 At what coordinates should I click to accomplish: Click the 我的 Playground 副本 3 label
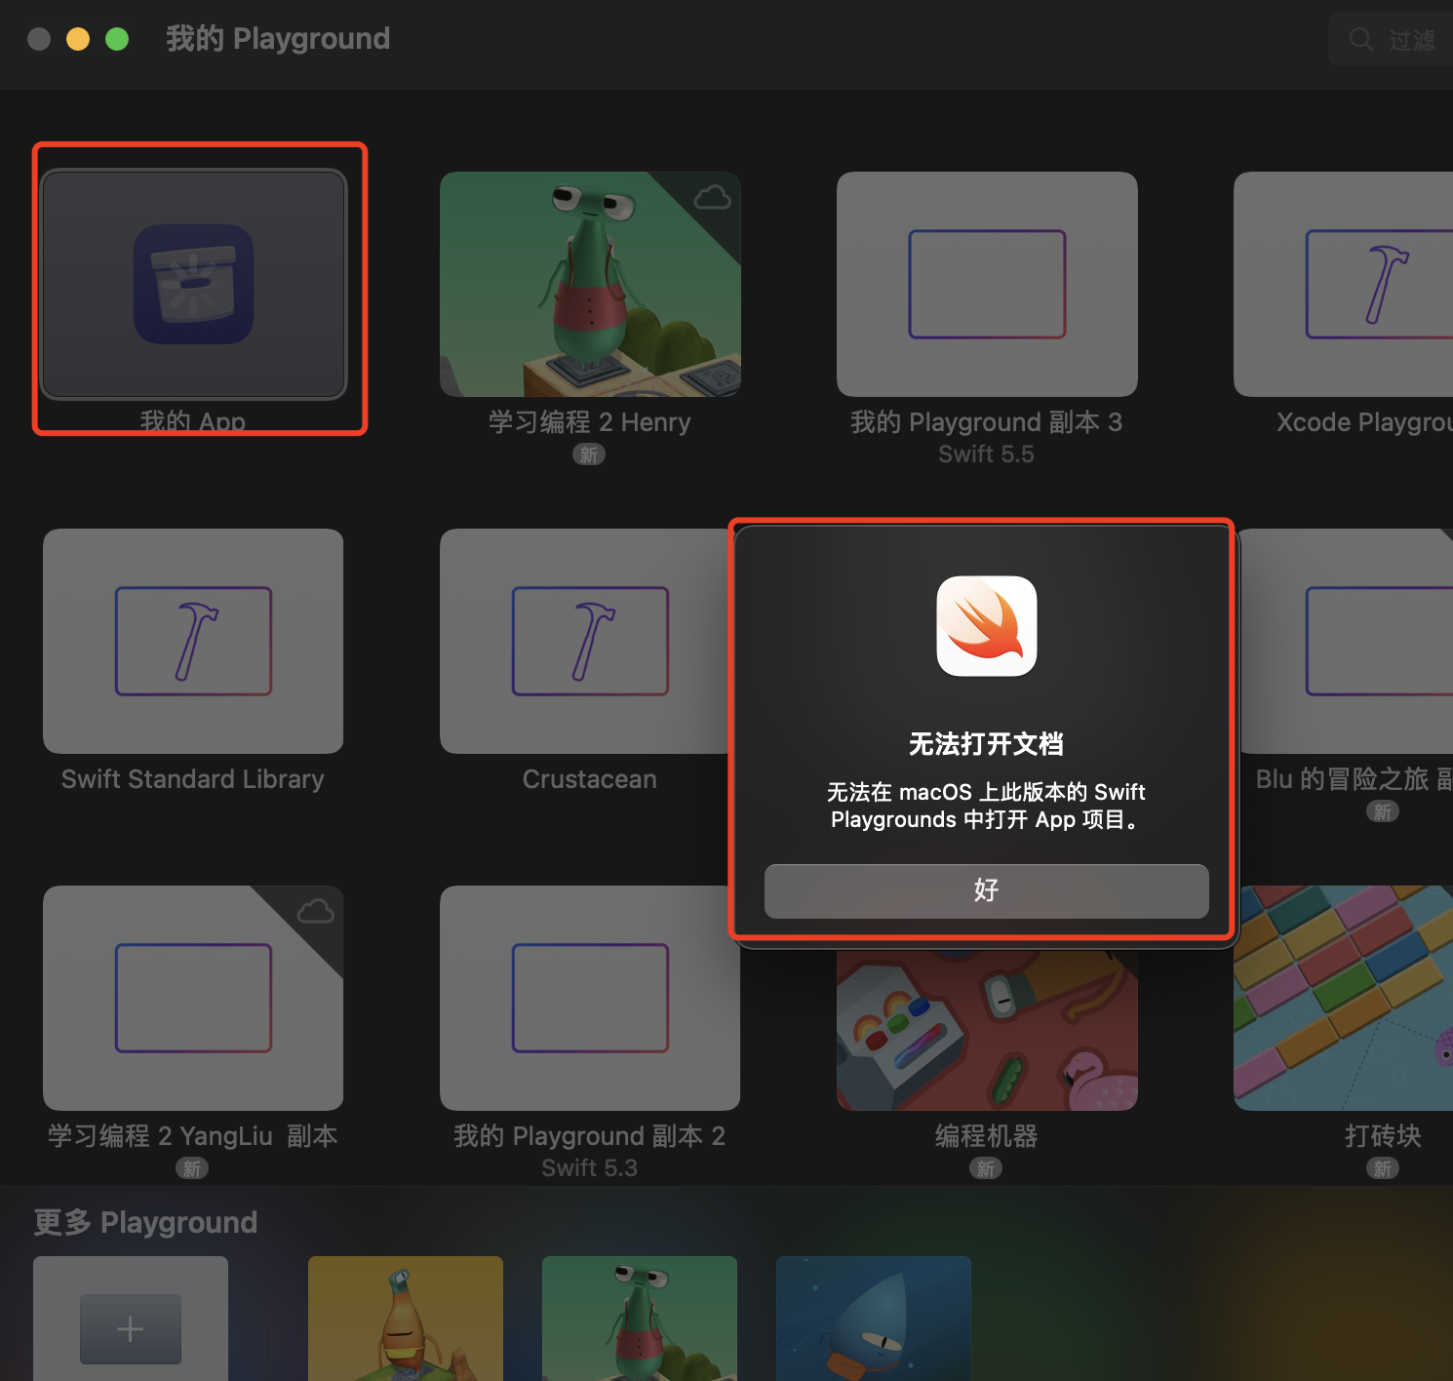(x=986, y=422)
